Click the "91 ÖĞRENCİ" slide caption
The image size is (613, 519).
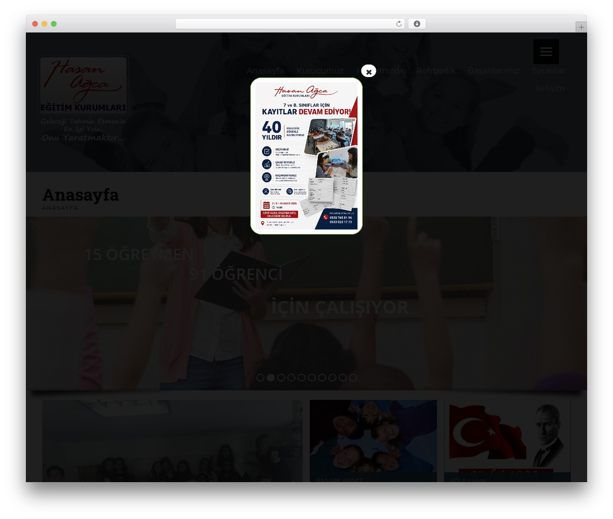point(236,274)
